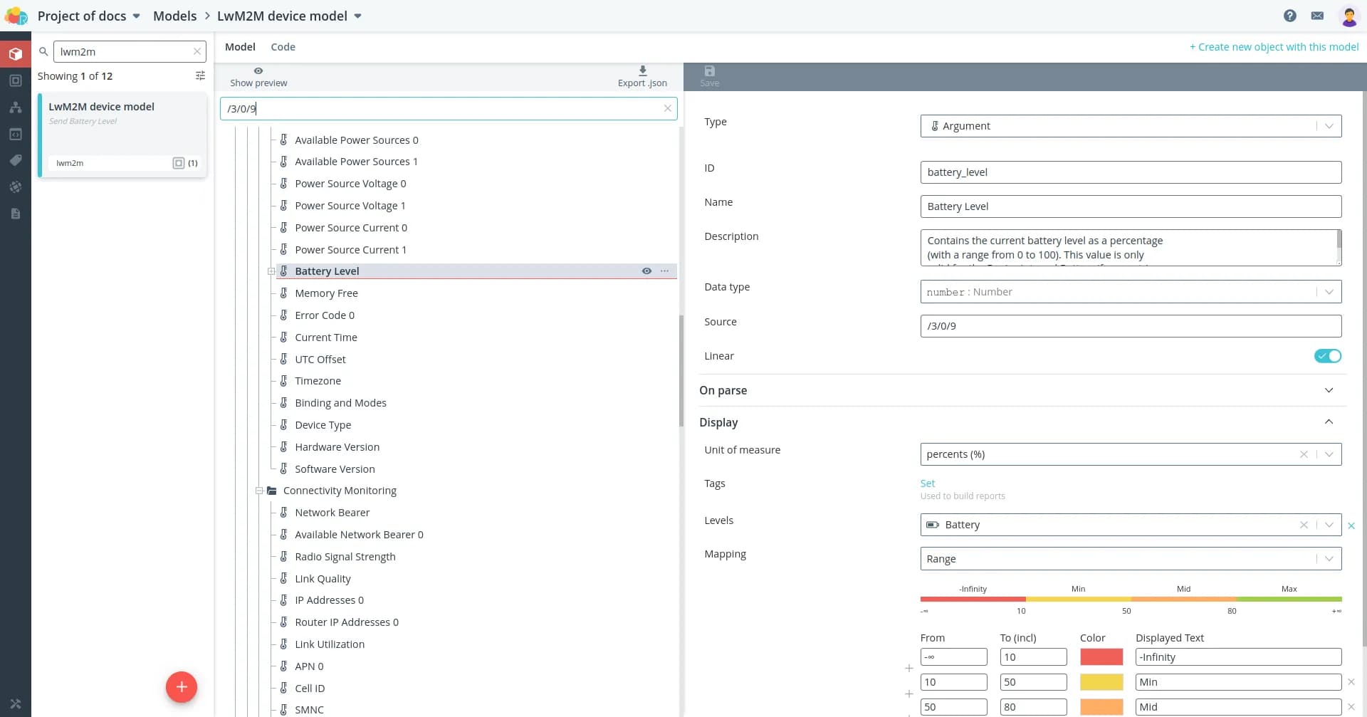The image size is (1367, 717).
Task: Click the Show preview eye toggle
Action: (258, 71)
